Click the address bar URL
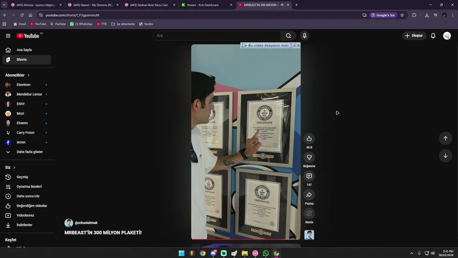 (72, 15)
